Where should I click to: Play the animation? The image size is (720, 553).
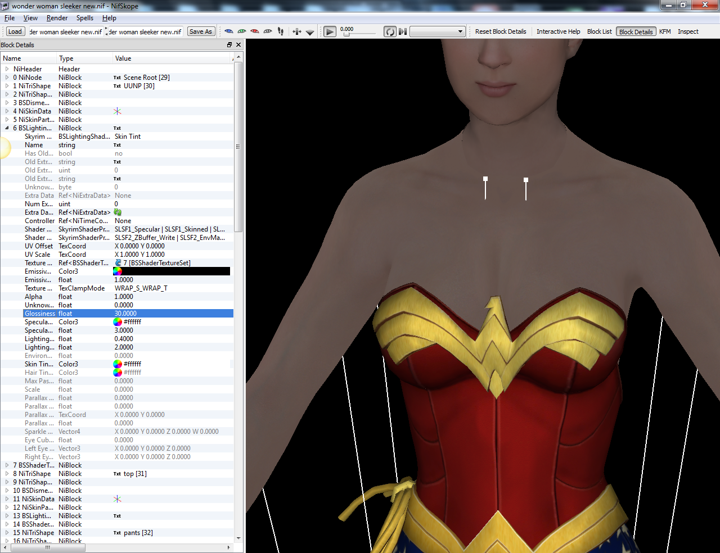pyautogui.click(x=330, y=31)
